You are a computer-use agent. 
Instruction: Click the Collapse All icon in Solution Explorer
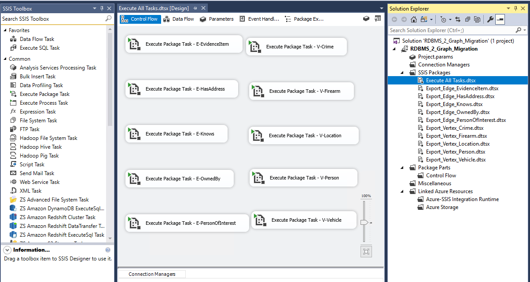[467, 19]
